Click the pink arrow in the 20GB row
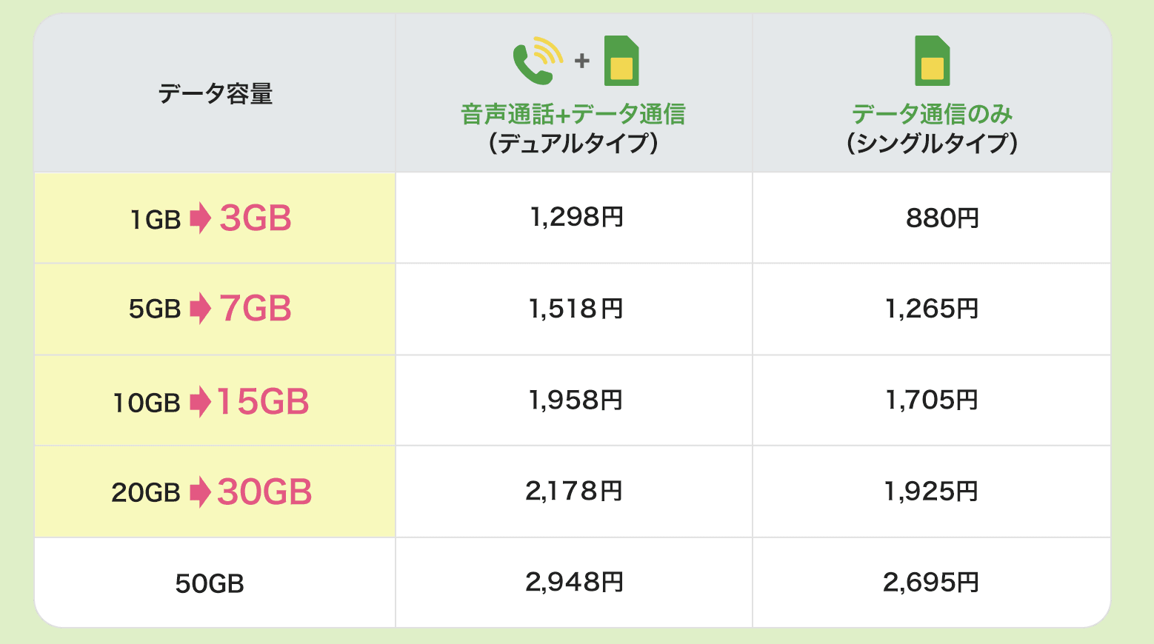Viewport: 1154px width, 644px height. tap(200, 492)
